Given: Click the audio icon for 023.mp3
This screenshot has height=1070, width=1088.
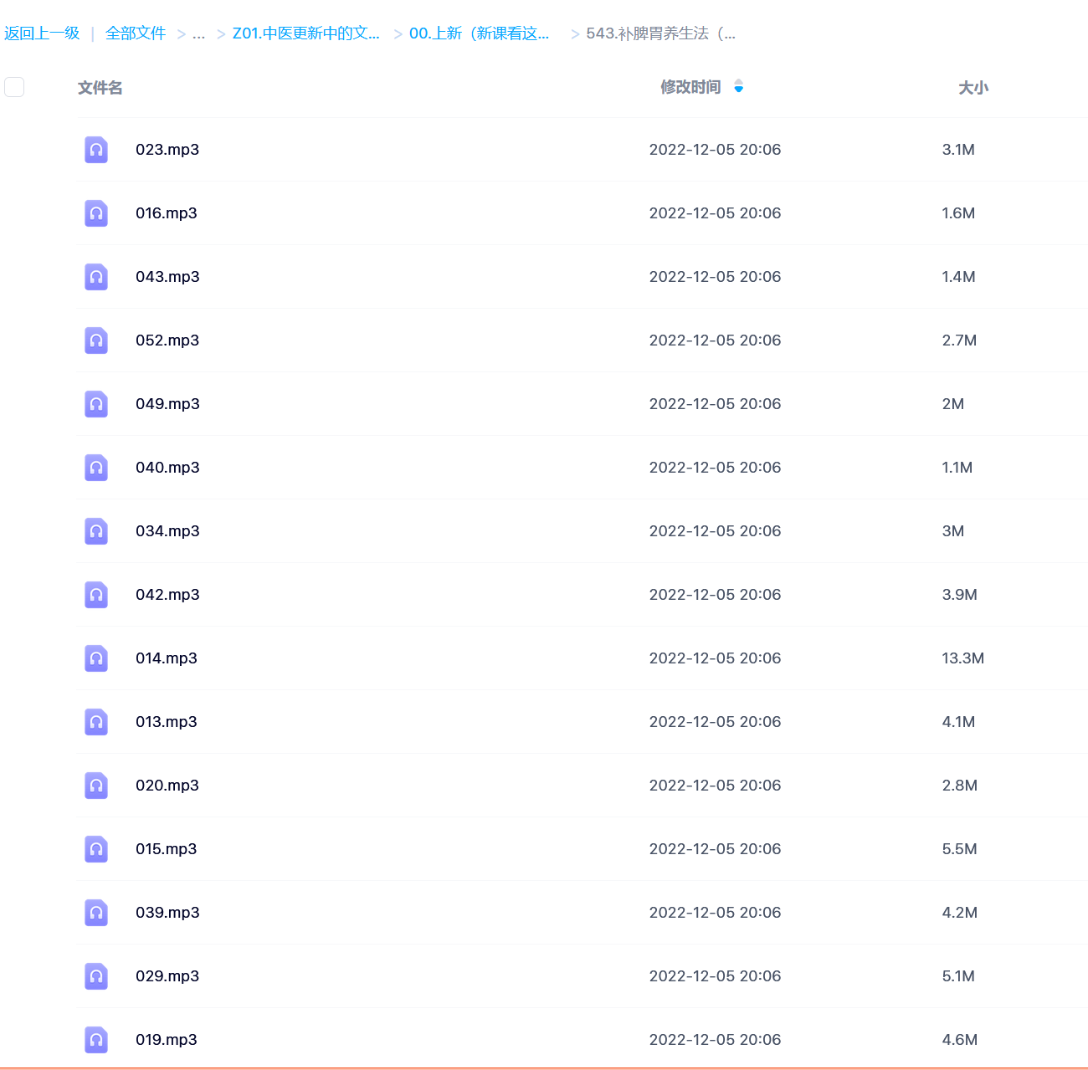Looking at the screenshot, I should [96, 150].
